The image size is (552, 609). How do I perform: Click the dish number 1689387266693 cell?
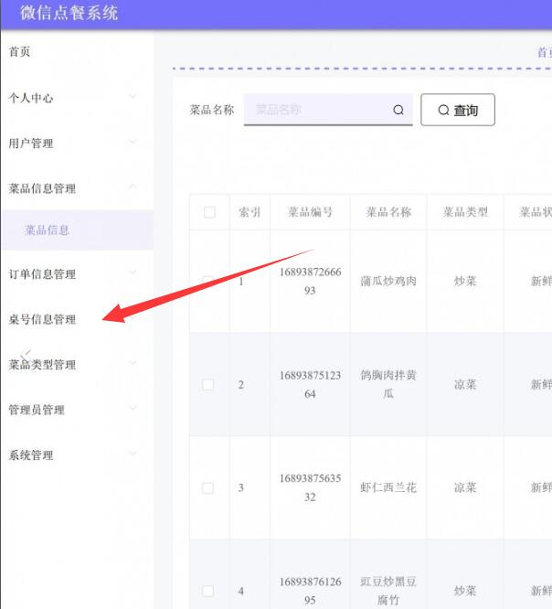[310, 282]
